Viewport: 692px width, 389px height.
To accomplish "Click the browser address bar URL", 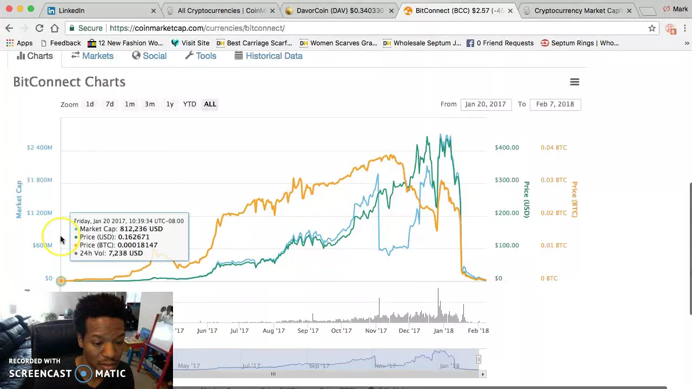I will [x=197, y=28].
